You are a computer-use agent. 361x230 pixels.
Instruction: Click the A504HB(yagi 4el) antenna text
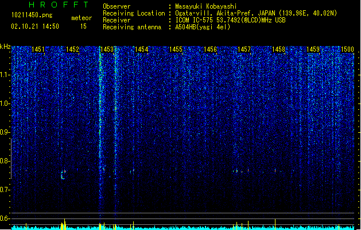(x=203, y=27)
